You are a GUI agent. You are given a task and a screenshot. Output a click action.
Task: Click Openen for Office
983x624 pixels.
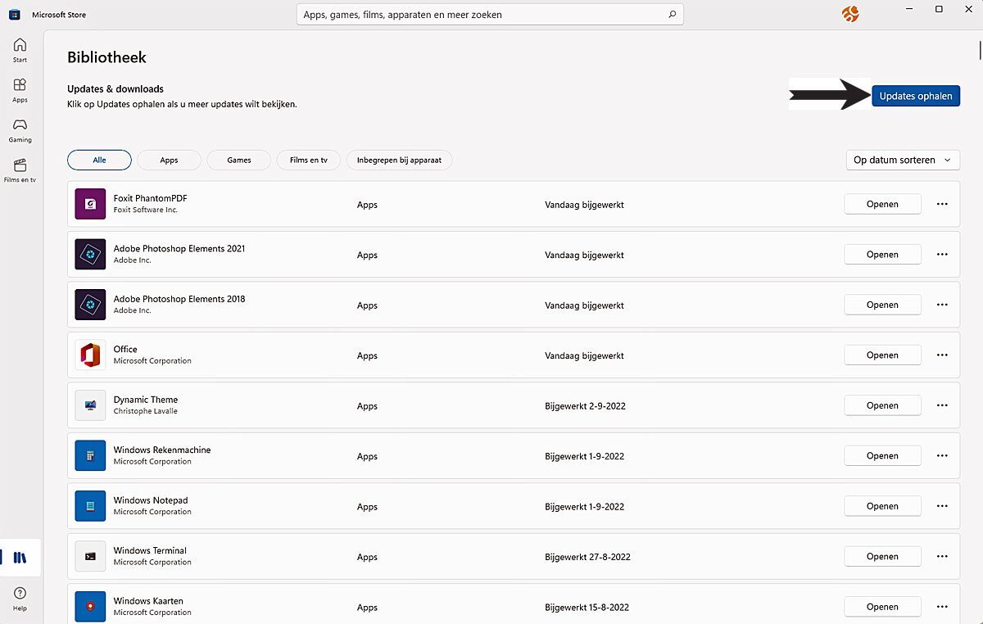coord(882,355)
